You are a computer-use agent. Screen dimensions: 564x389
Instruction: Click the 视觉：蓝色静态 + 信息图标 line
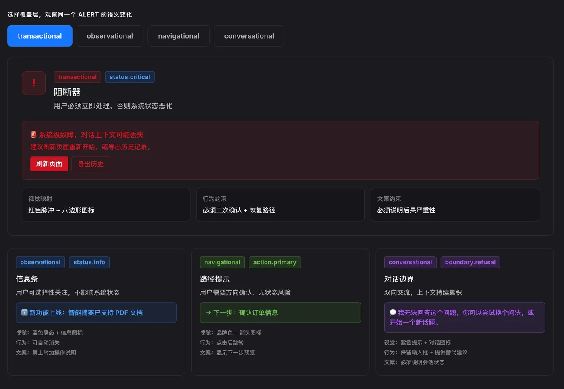(x=49, y=333)
